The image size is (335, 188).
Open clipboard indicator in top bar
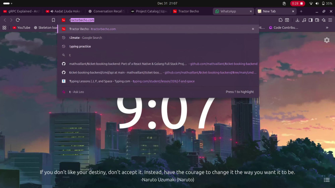coord(284,3)
